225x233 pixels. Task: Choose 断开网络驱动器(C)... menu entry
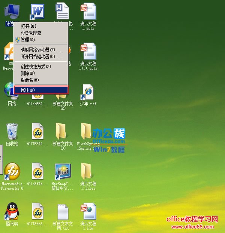(x=41, y=56)
